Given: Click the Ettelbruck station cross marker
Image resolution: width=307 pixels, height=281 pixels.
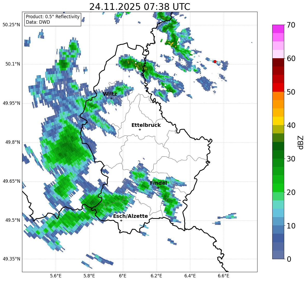Looking at the screenshot, I should coord(140,129).
